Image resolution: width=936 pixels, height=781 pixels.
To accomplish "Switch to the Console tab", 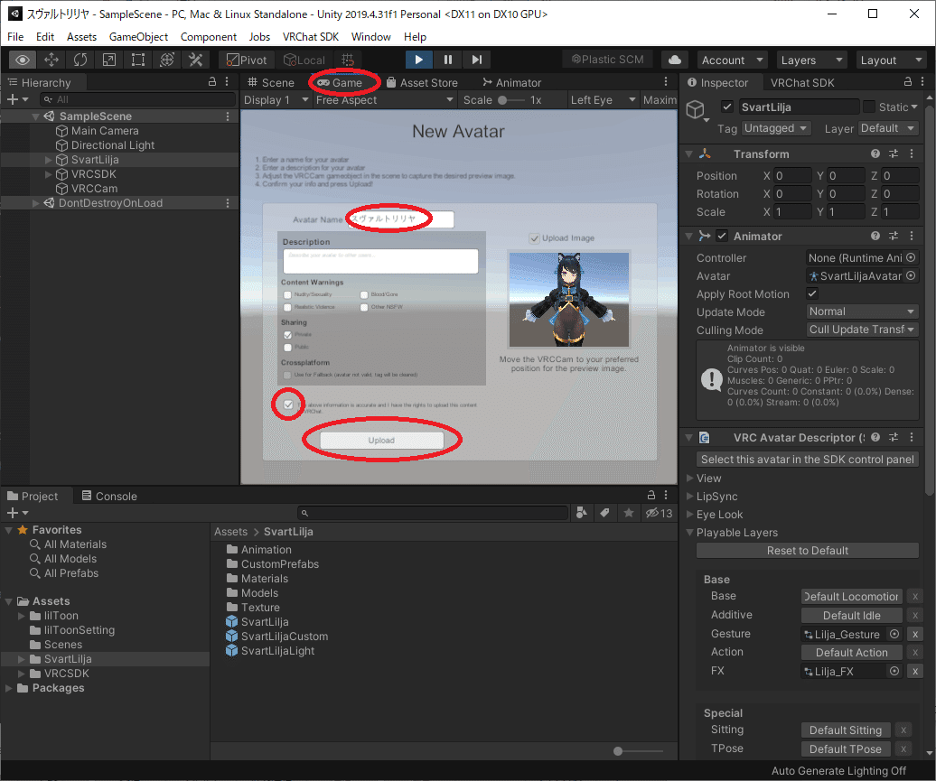I will [109, 496].
